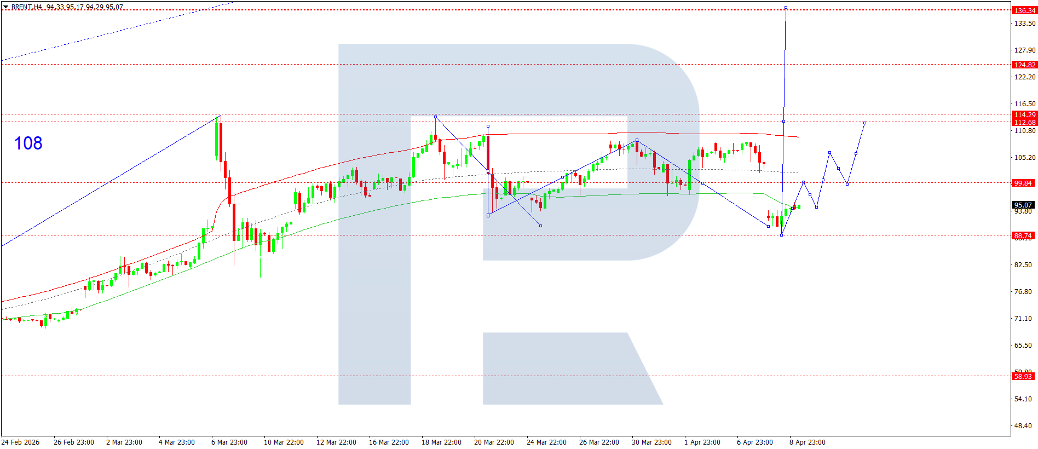The width and height of the screenshot is (1038, 449).
Task: Select the 124.82 price level label
Action: click(1024, 65)
